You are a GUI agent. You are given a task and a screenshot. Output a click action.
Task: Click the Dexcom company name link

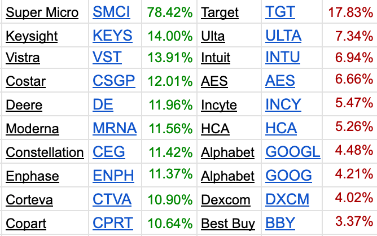[226, 200]
